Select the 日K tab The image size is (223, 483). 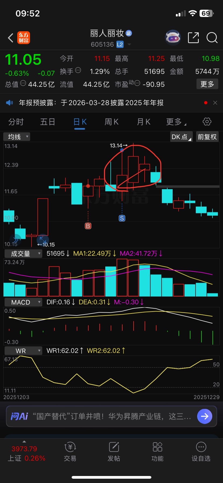pyautogui.click(x=80, y=122)
